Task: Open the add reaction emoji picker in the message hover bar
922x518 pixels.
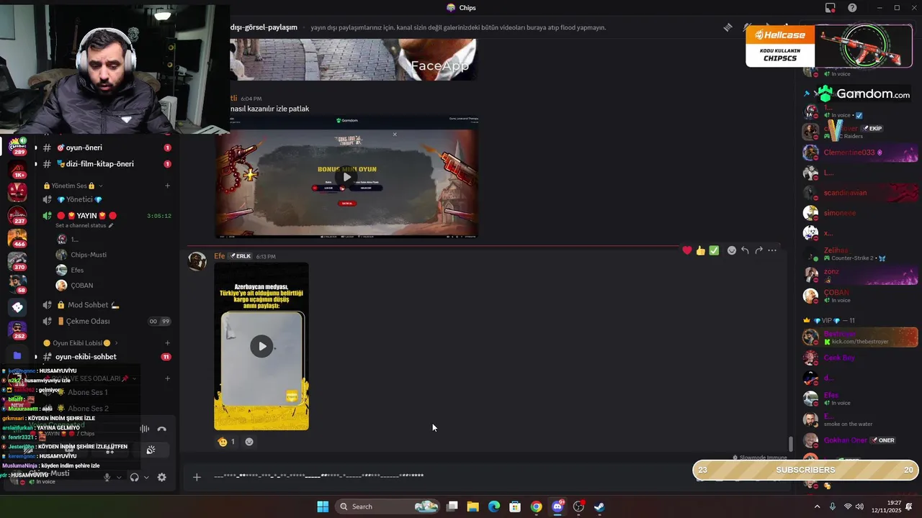Action: click(x=732, y=250)
